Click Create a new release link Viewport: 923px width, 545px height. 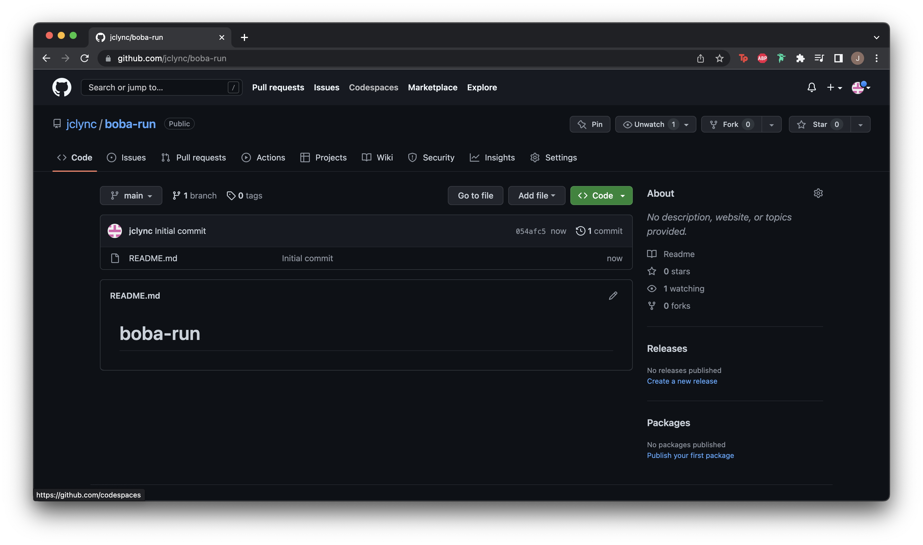click(x=682, y=381)
